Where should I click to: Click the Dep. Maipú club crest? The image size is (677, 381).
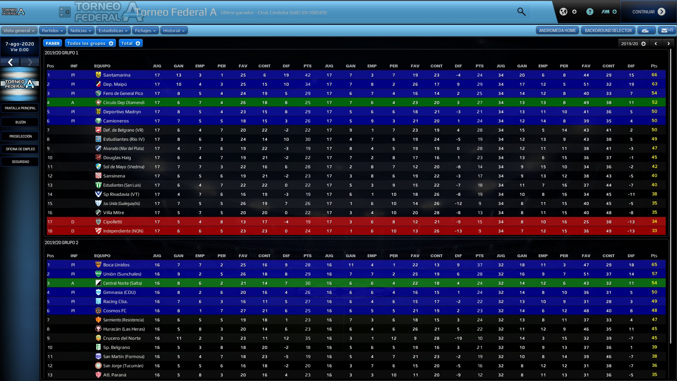pos(98,84)
